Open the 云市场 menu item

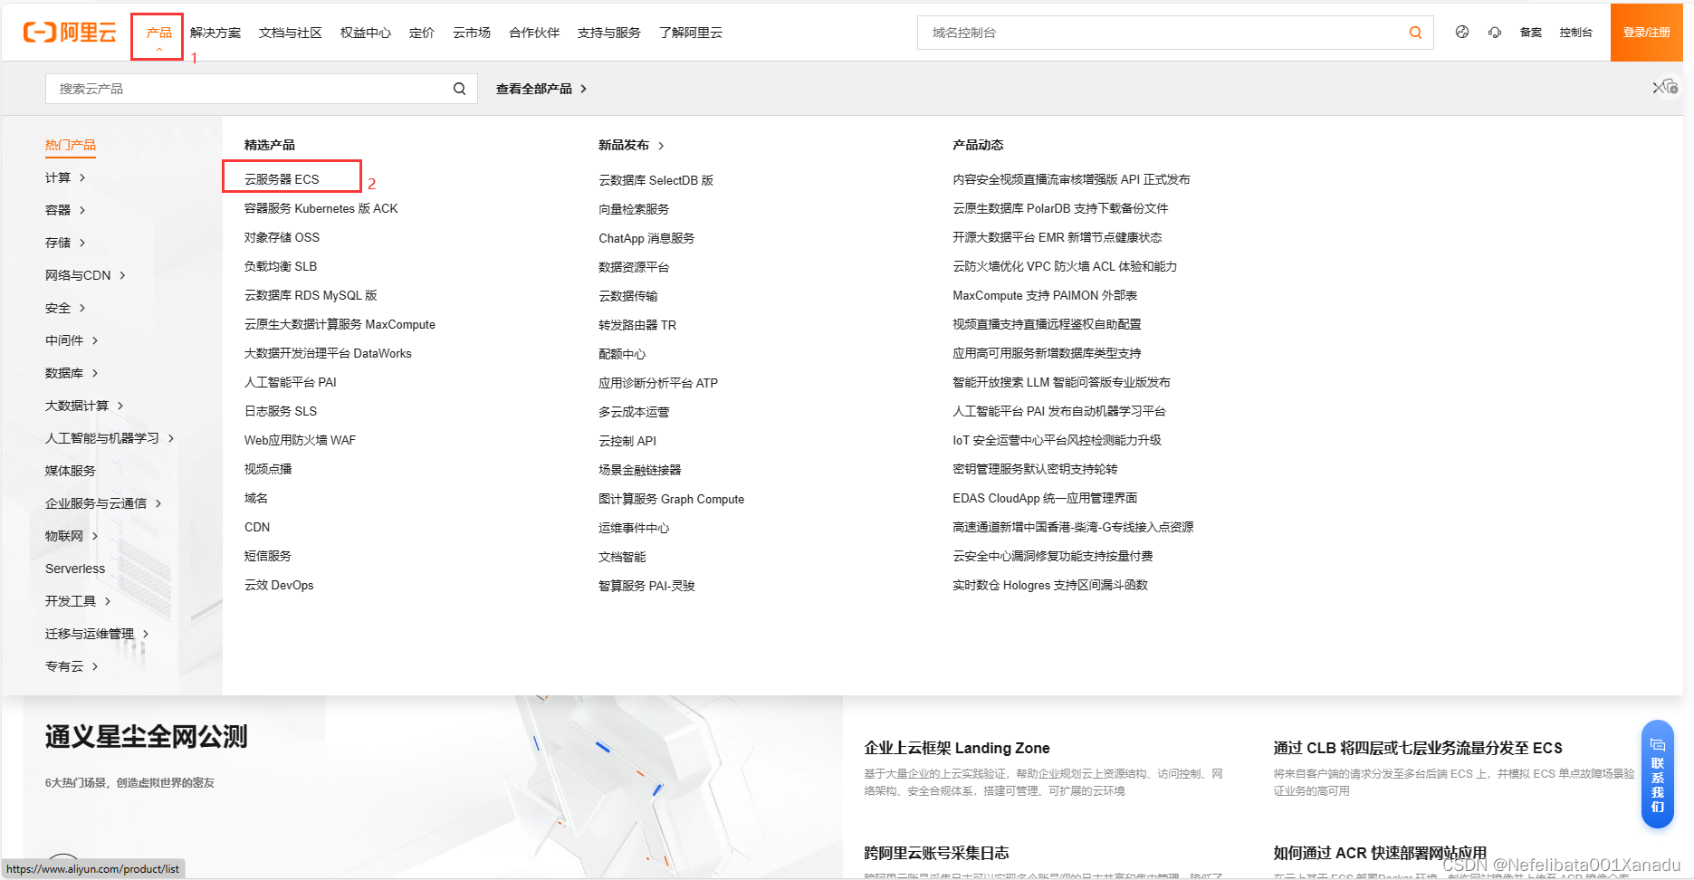pos(472,33)
